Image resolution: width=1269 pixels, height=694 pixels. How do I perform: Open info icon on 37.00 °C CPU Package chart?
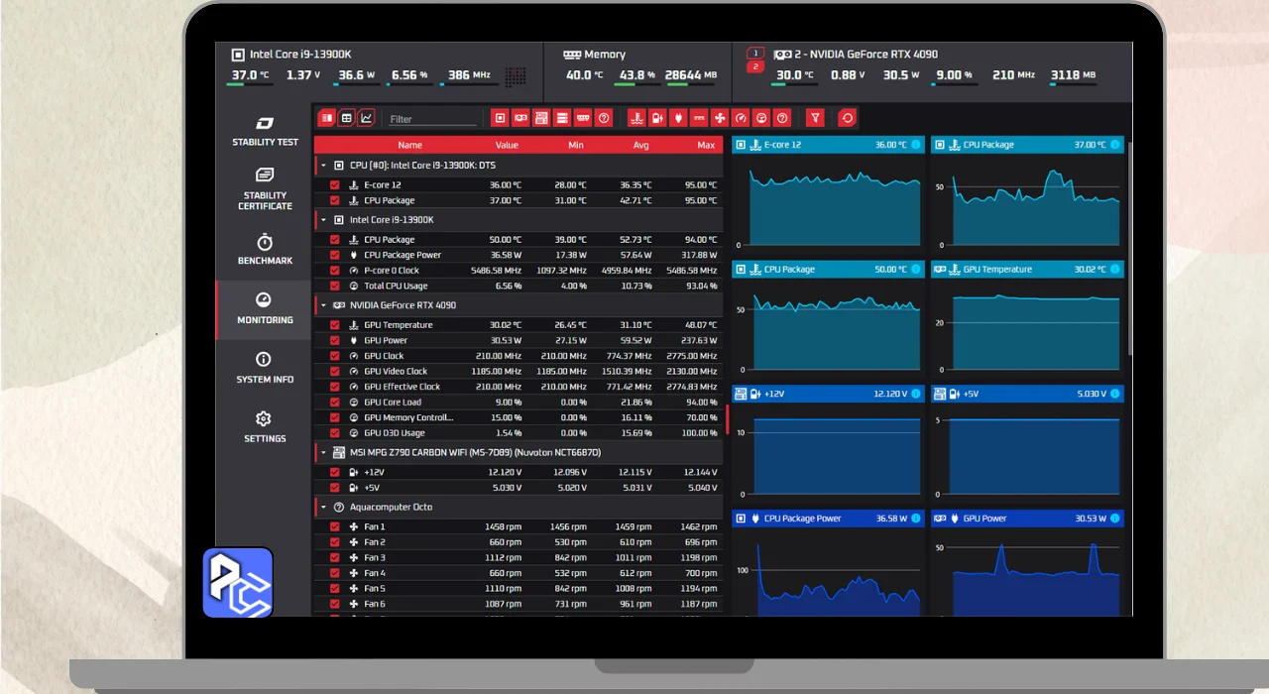(1115, 145)
